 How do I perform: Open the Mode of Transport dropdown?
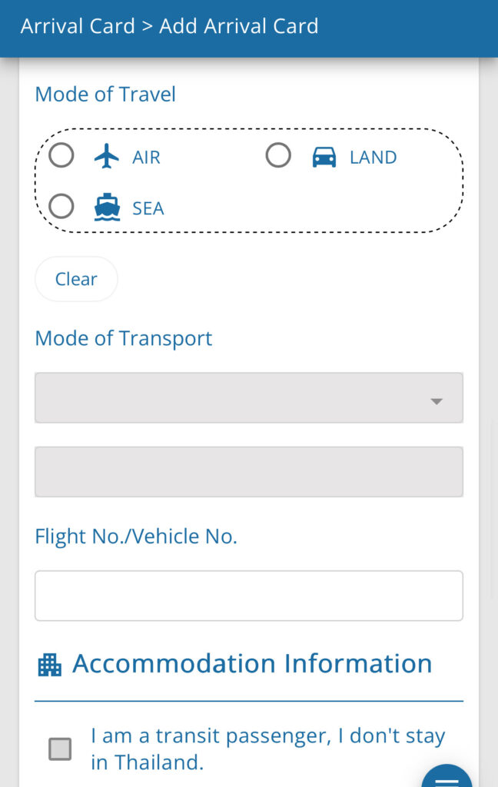(x=249, y=397)
